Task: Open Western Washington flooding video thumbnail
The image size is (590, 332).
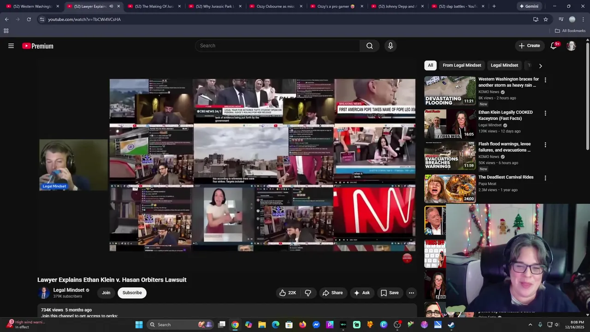Action: [x=450, y=91]
